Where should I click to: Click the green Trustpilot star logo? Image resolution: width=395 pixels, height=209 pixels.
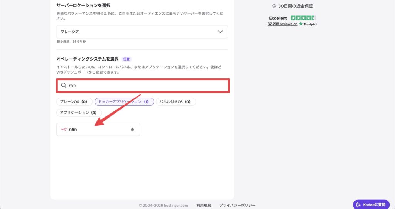click(301, 24)
